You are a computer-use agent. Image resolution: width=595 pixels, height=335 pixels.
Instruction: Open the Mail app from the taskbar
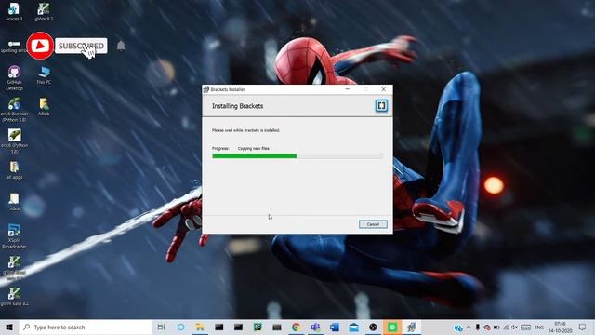click(354, 327)
